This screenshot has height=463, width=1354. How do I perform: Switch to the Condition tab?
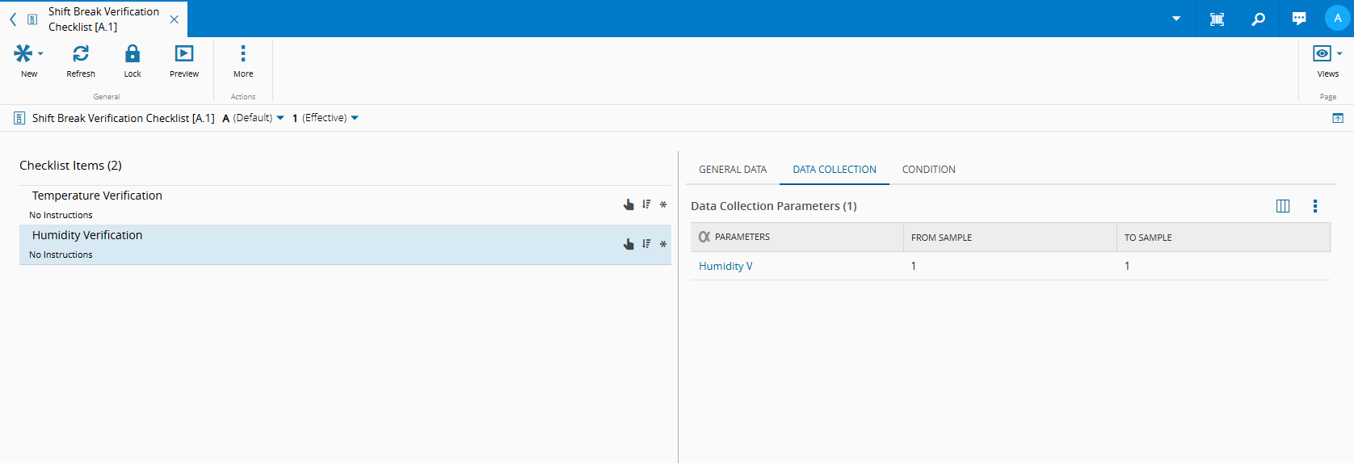(928, 170)
